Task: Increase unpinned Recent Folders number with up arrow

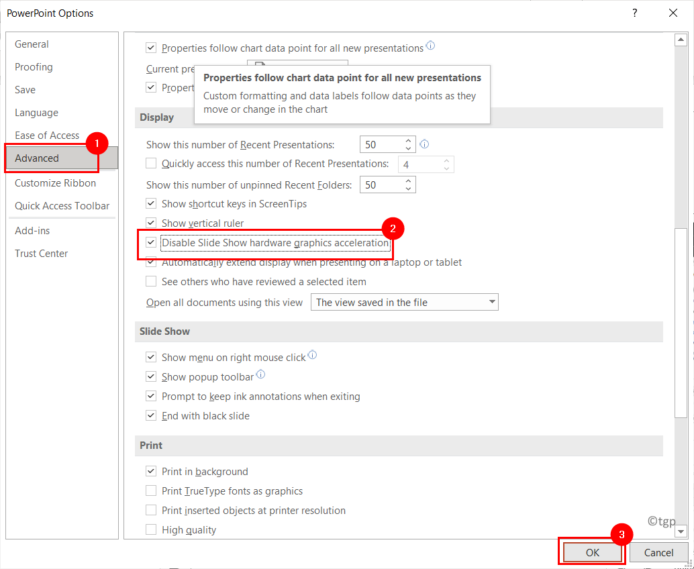Action: click(409, 180)
